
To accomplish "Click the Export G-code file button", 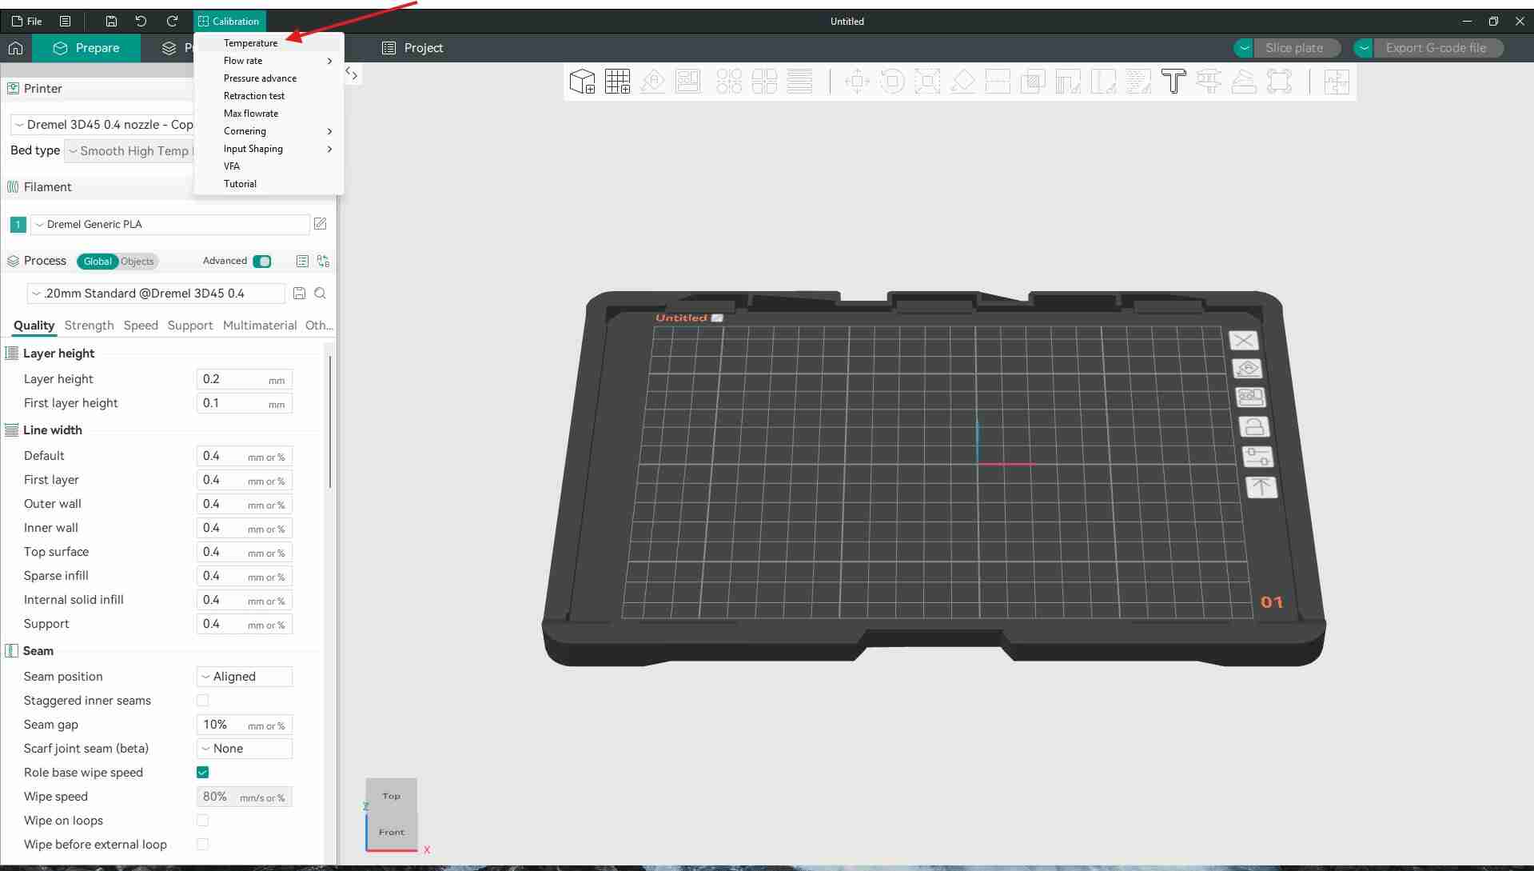I will (1436, 48).
